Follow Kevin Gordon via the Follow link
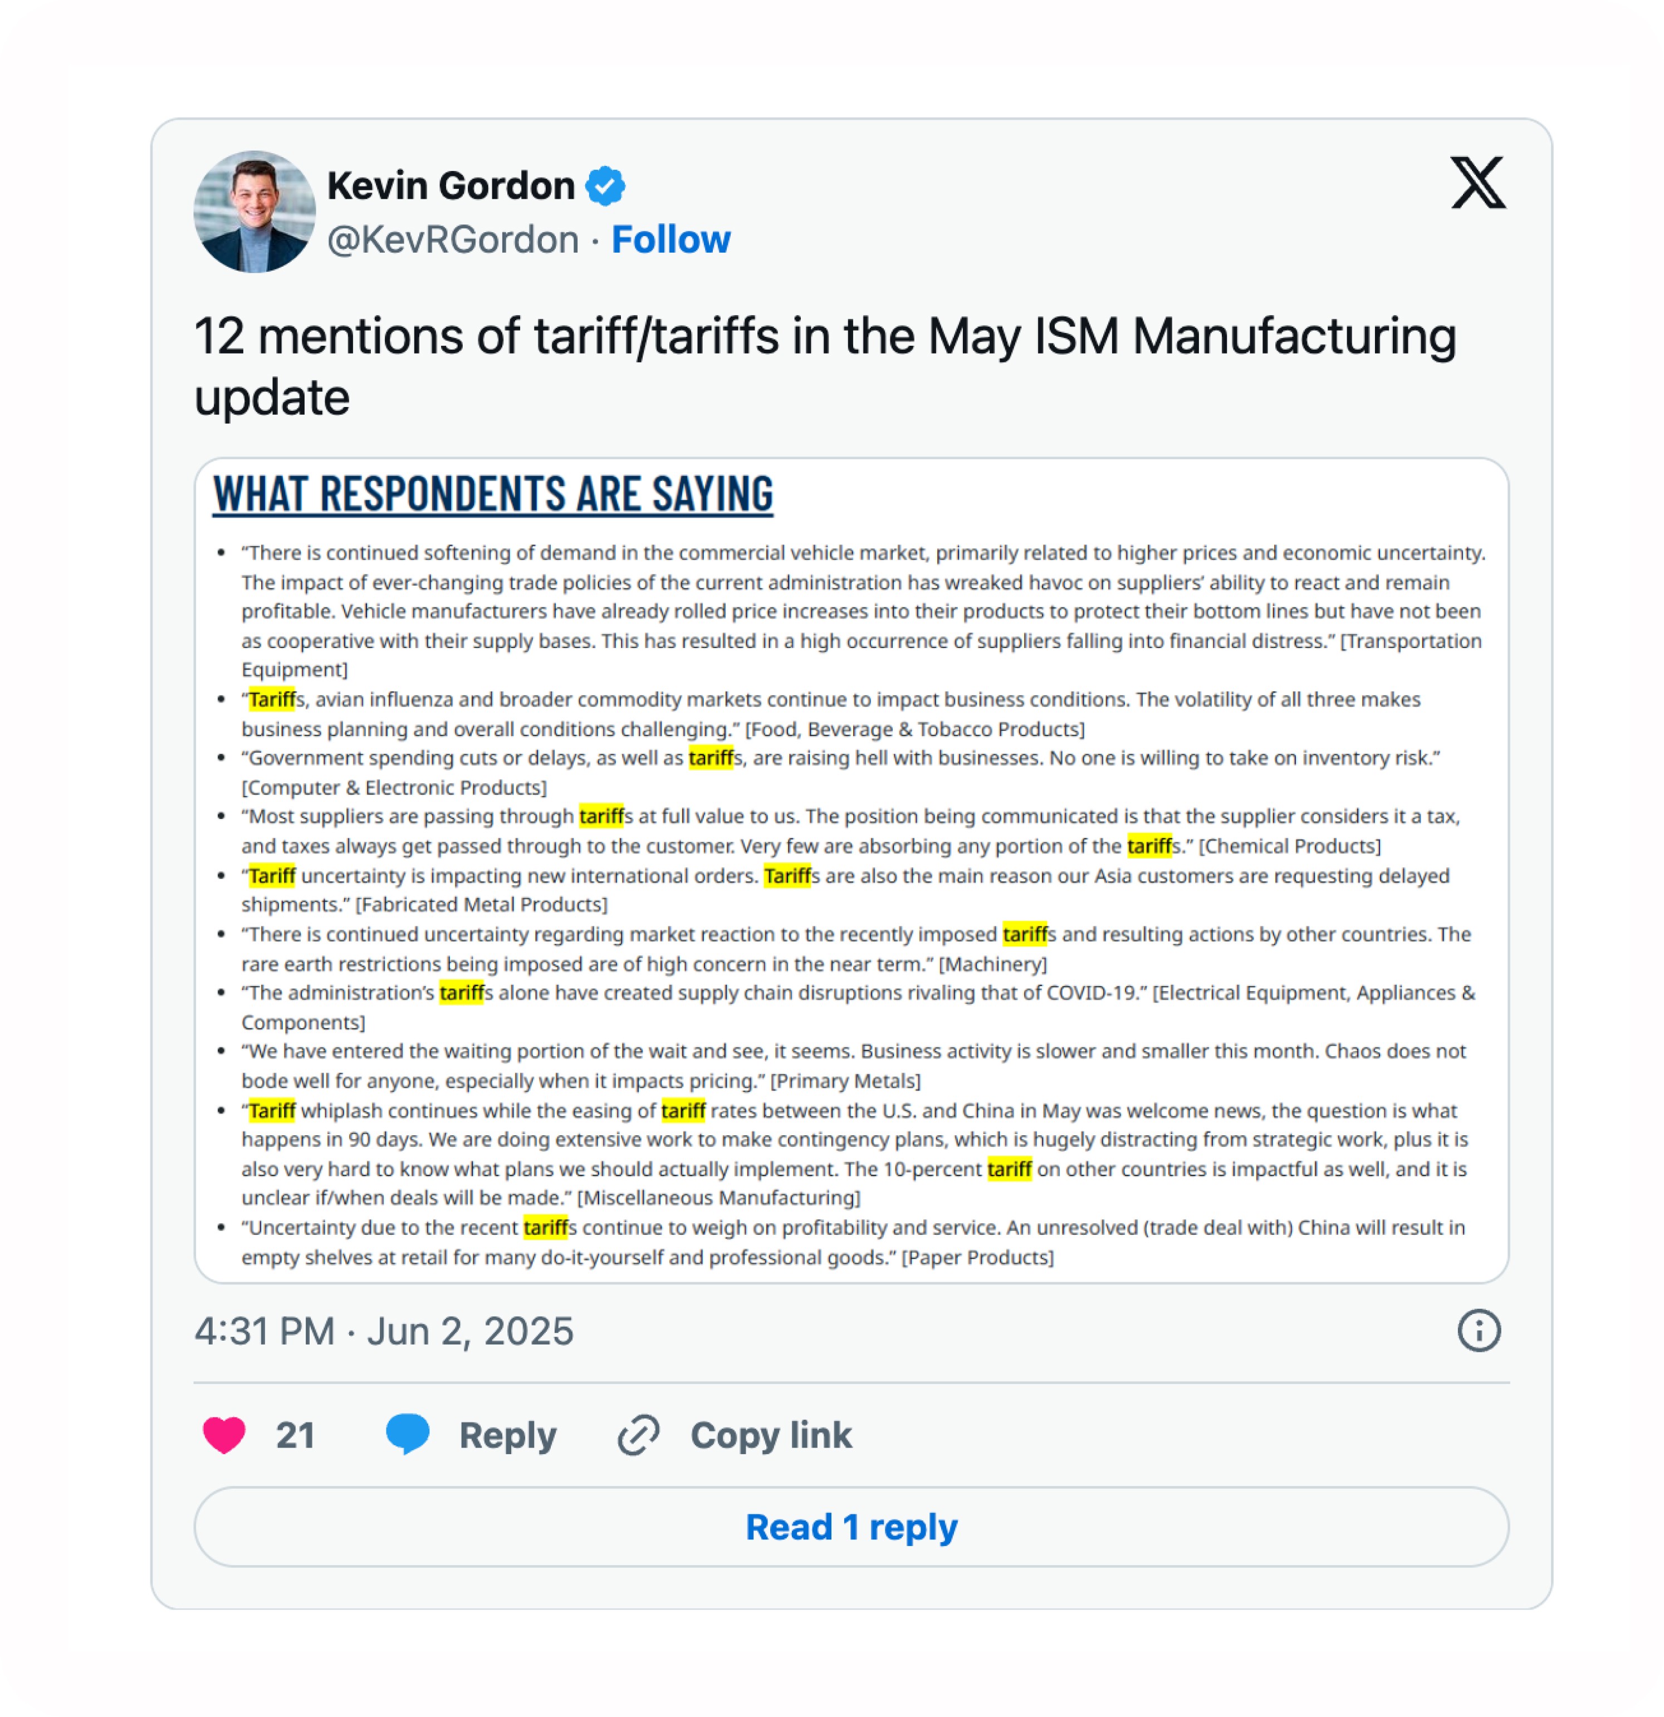 [x=671, y=239]
